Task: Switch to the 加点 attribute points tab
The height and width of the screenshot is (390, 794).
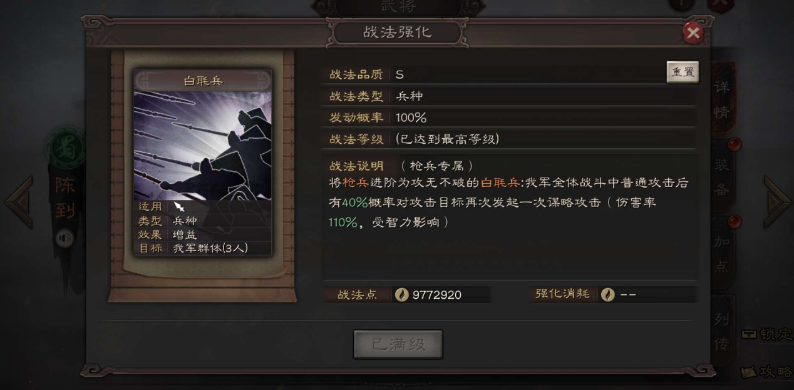Action: [722, 254]
